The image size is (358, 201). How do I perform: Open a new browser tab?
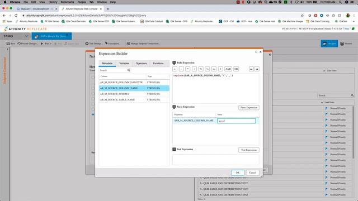[108, 9]
